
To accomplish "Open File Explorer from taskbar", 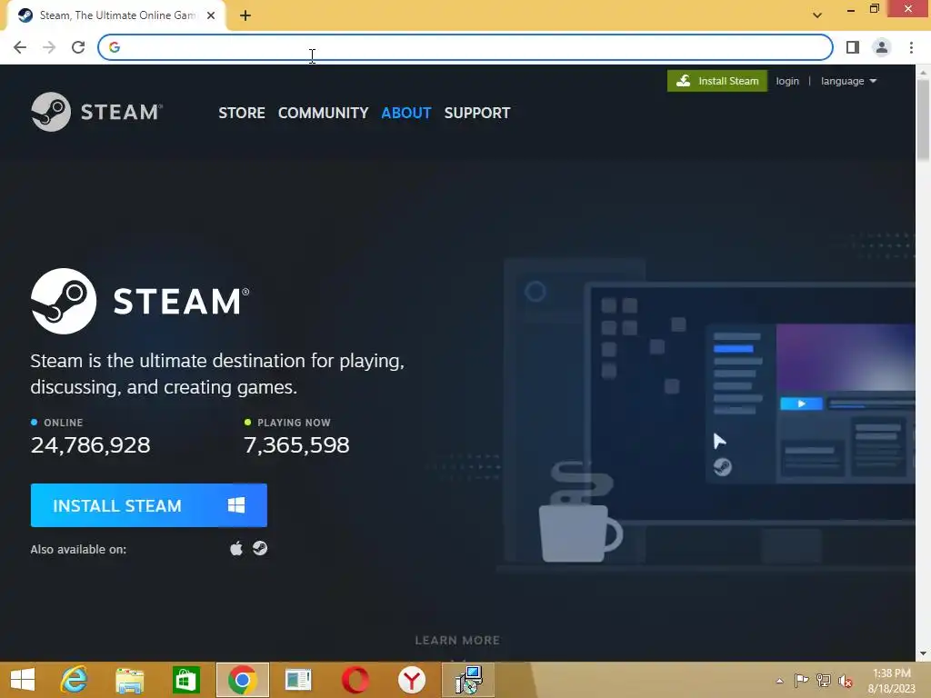I will pyautogui.click(x=130, y=680).
